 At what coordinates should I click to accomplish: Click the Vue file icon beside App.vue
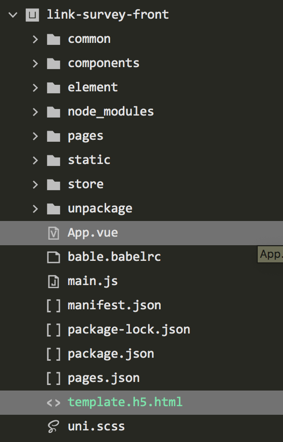(x=54, y=233)
